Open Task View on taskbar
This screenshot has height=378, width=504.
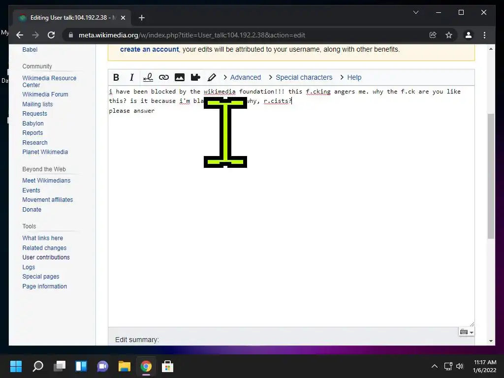(x=60, y=366)
